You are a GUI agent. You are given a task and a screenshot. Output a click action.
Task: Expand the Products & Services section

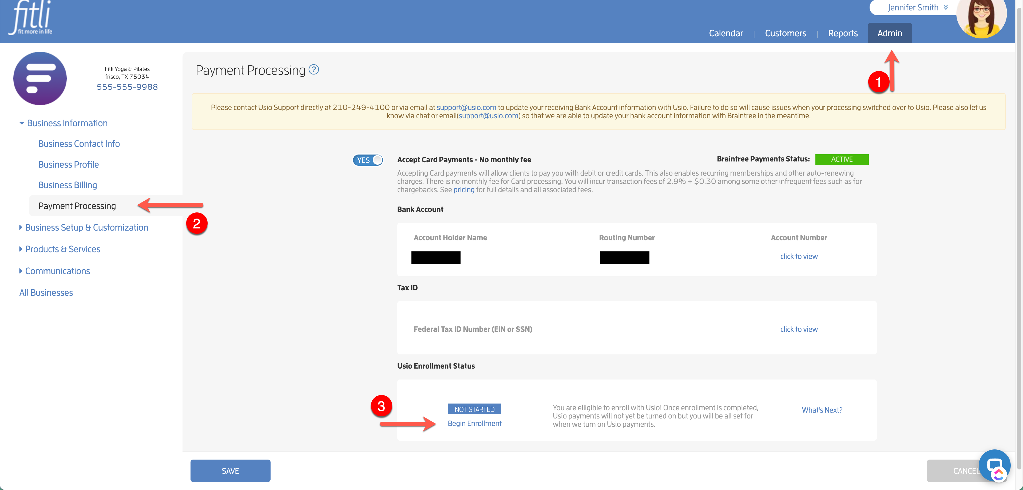tap(60, 249)
